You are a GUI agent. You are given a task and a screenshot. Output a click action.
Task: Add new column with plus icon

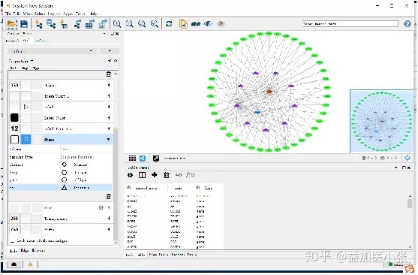click(155, 175)
